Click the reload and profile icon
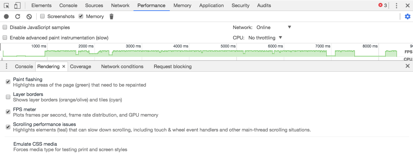The height and width of the screenshot is (156, 413). [x=18, y=16]
